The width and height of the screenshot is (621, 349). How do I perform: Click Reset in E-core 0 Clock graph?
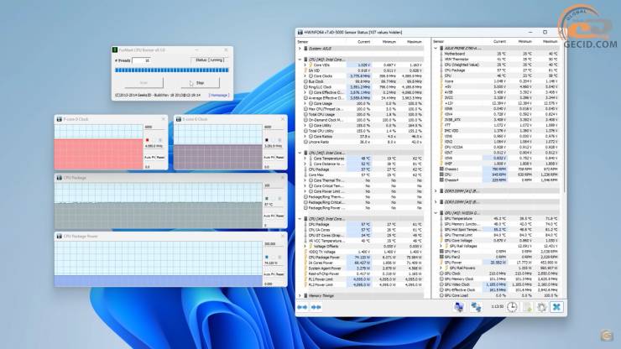pos(280,157)
